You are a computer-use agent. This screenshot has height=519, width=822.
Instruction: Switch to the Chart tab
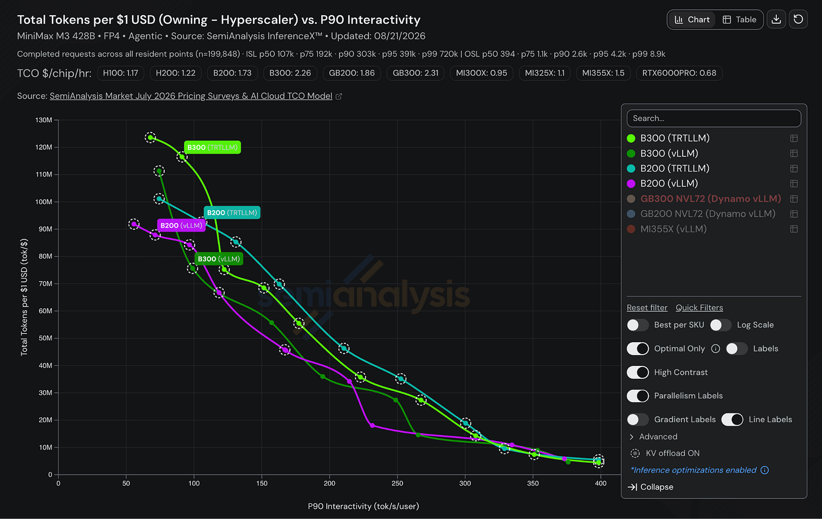[x=692, y=19]
